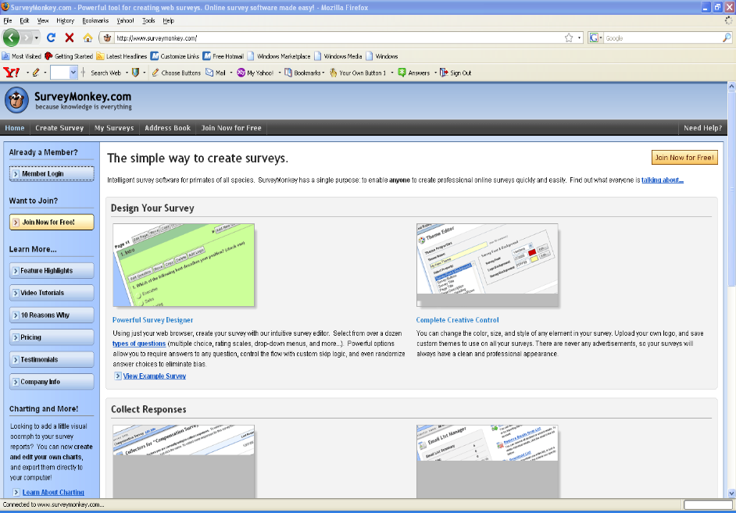Image resolution: width=736 pixels, height=513 pixels.
Task: Click the search magnifier in Google box
Action: 727,37
